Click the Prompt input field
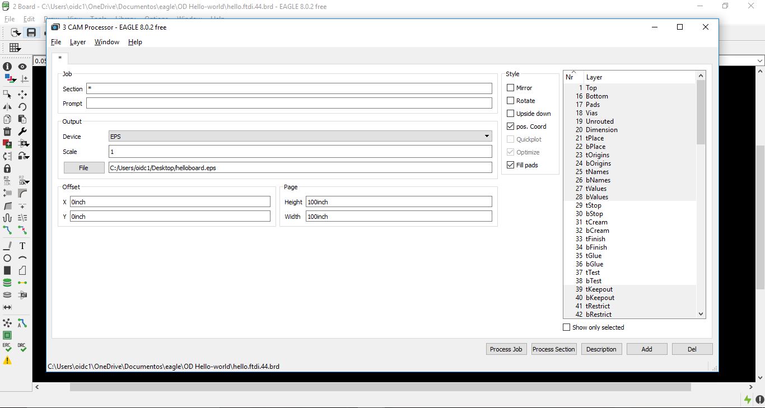 (289, 103)
